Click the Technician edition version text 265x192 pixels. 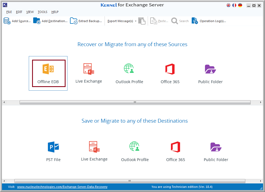click(x=182, y=187)
